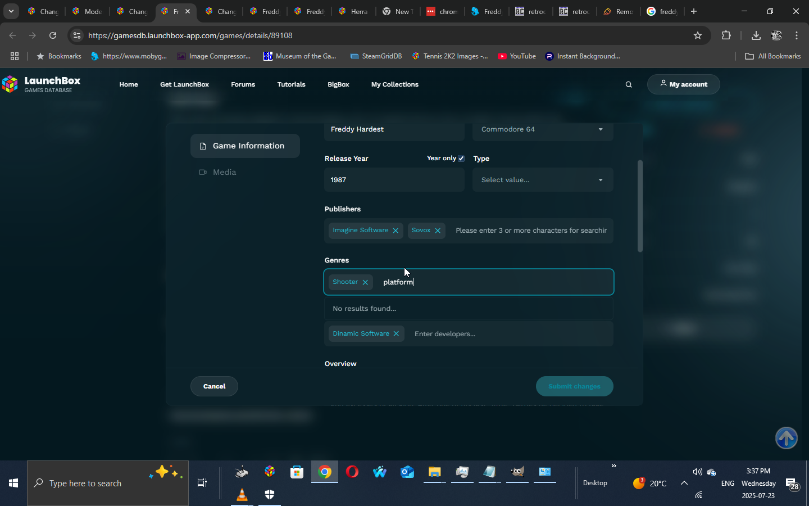
Task: Click the LaunchBox Games Database logo
Action: (42, 84)
